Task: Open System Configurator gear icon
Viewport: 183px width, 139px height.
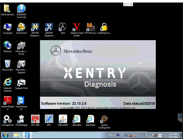Action: click(104, 122)
